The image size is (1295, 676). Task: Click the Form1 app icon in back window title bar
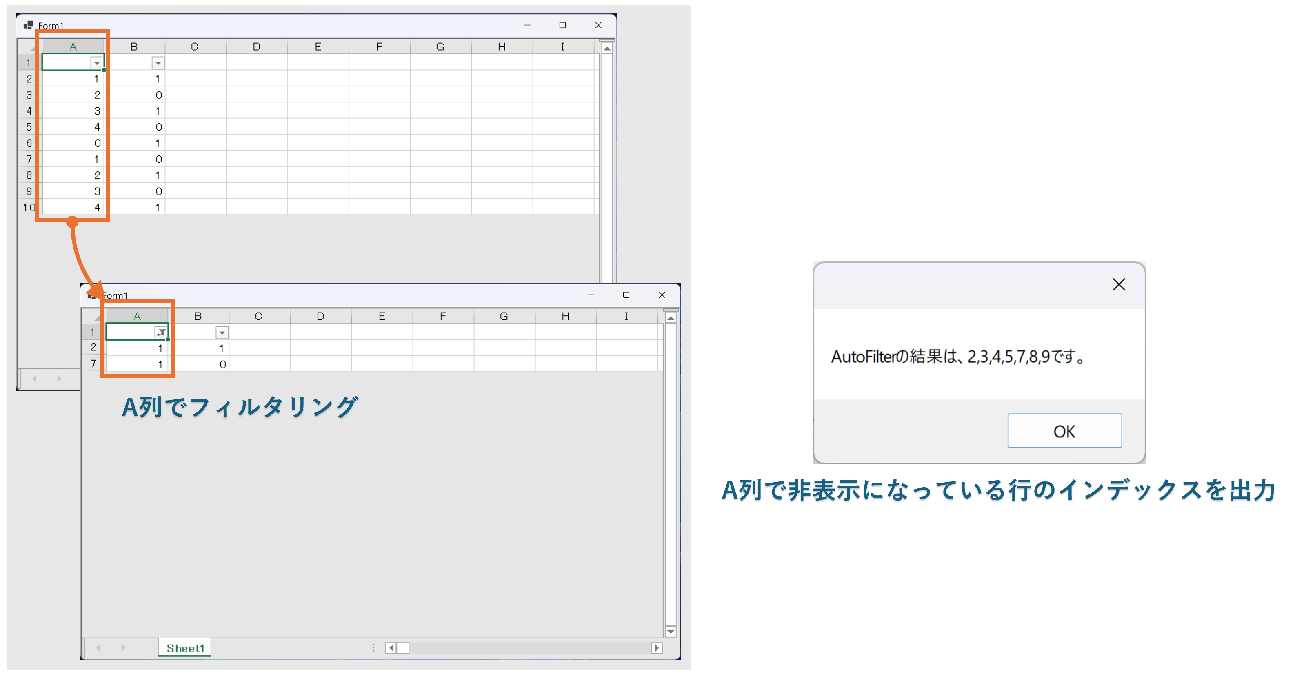[28, 25]
